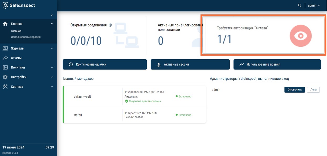
Task: Click the Главный менеджер heading
Action: [78, 79]
